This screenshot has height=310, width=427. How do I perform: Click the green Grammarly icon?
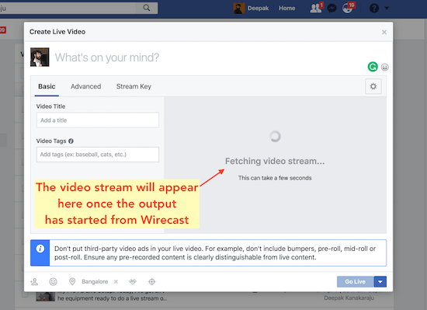[373, 67]
